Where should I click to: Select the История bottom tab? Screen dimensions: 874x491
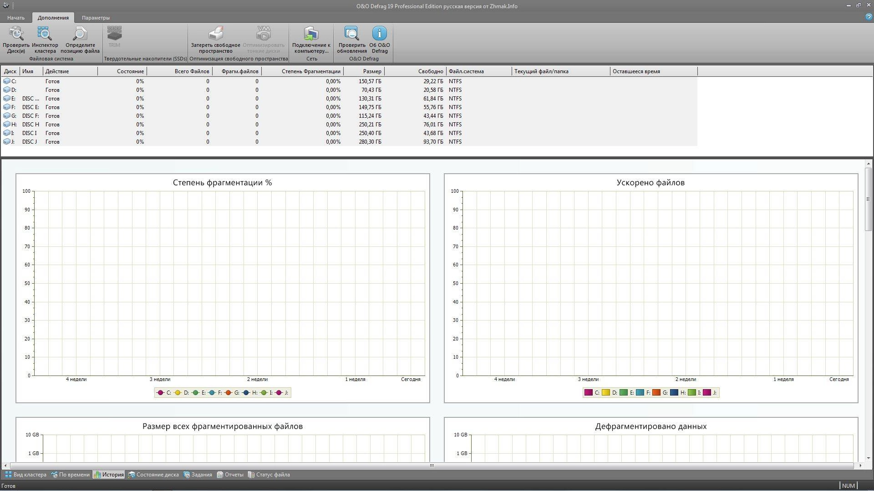coord(108,475)
